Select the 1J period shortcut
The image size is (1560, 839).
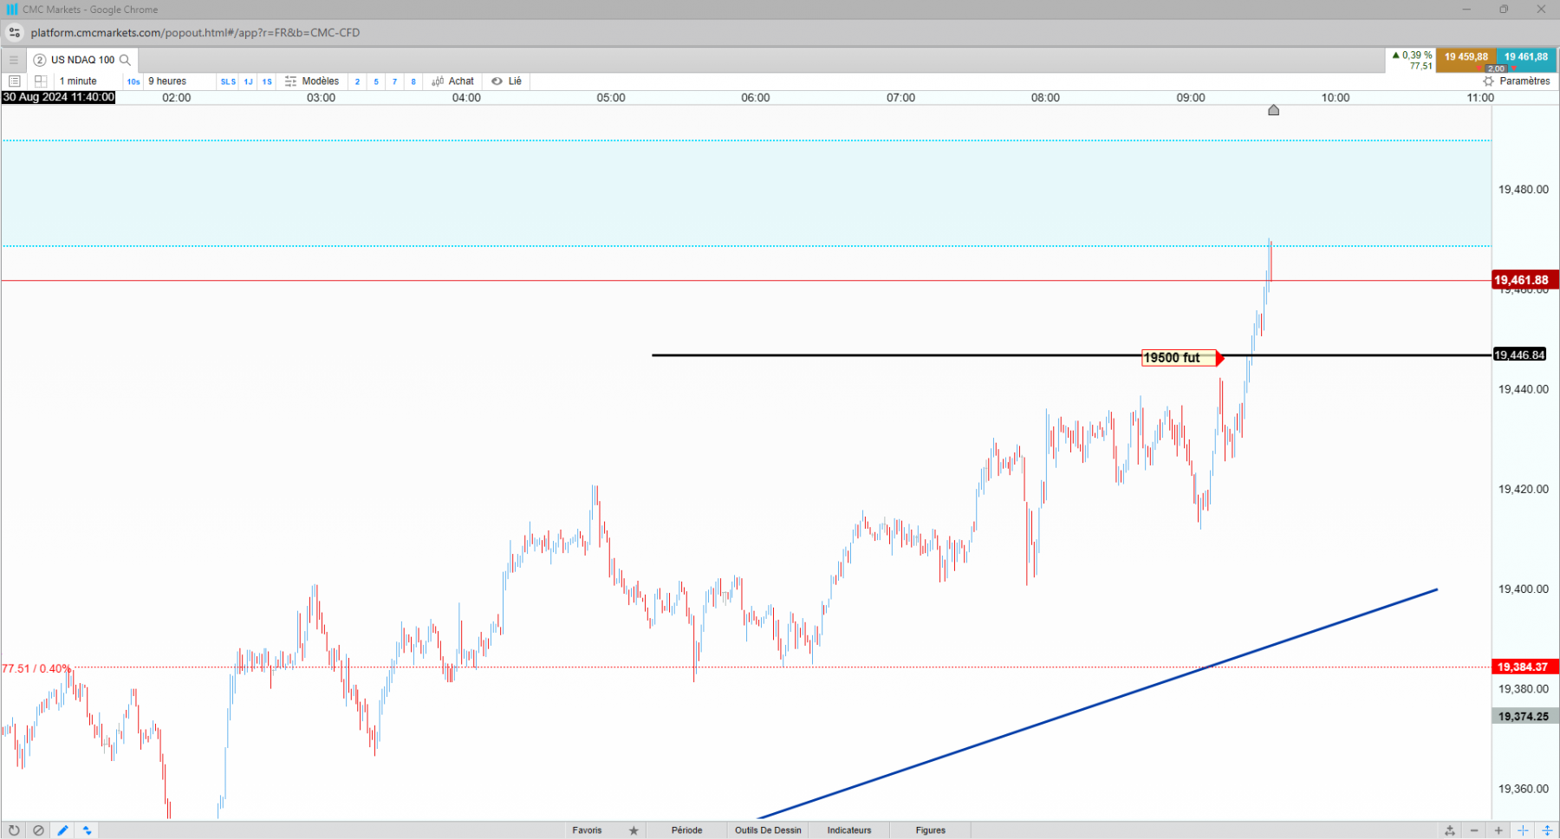(x=248, y=81)
